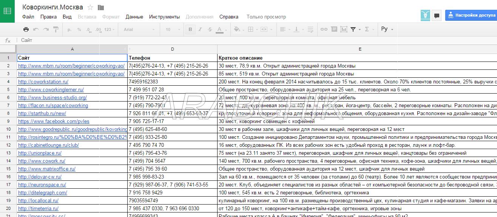497x217 pixels.
Task: Toggle text wrapping icon
Action: [310, 29]
